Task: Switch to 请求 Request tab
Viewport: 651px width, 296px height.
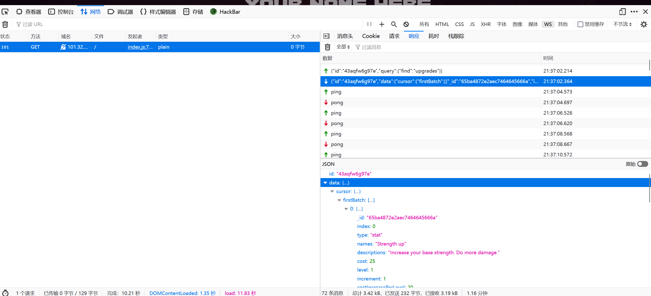Action: (x=394, y=36)
